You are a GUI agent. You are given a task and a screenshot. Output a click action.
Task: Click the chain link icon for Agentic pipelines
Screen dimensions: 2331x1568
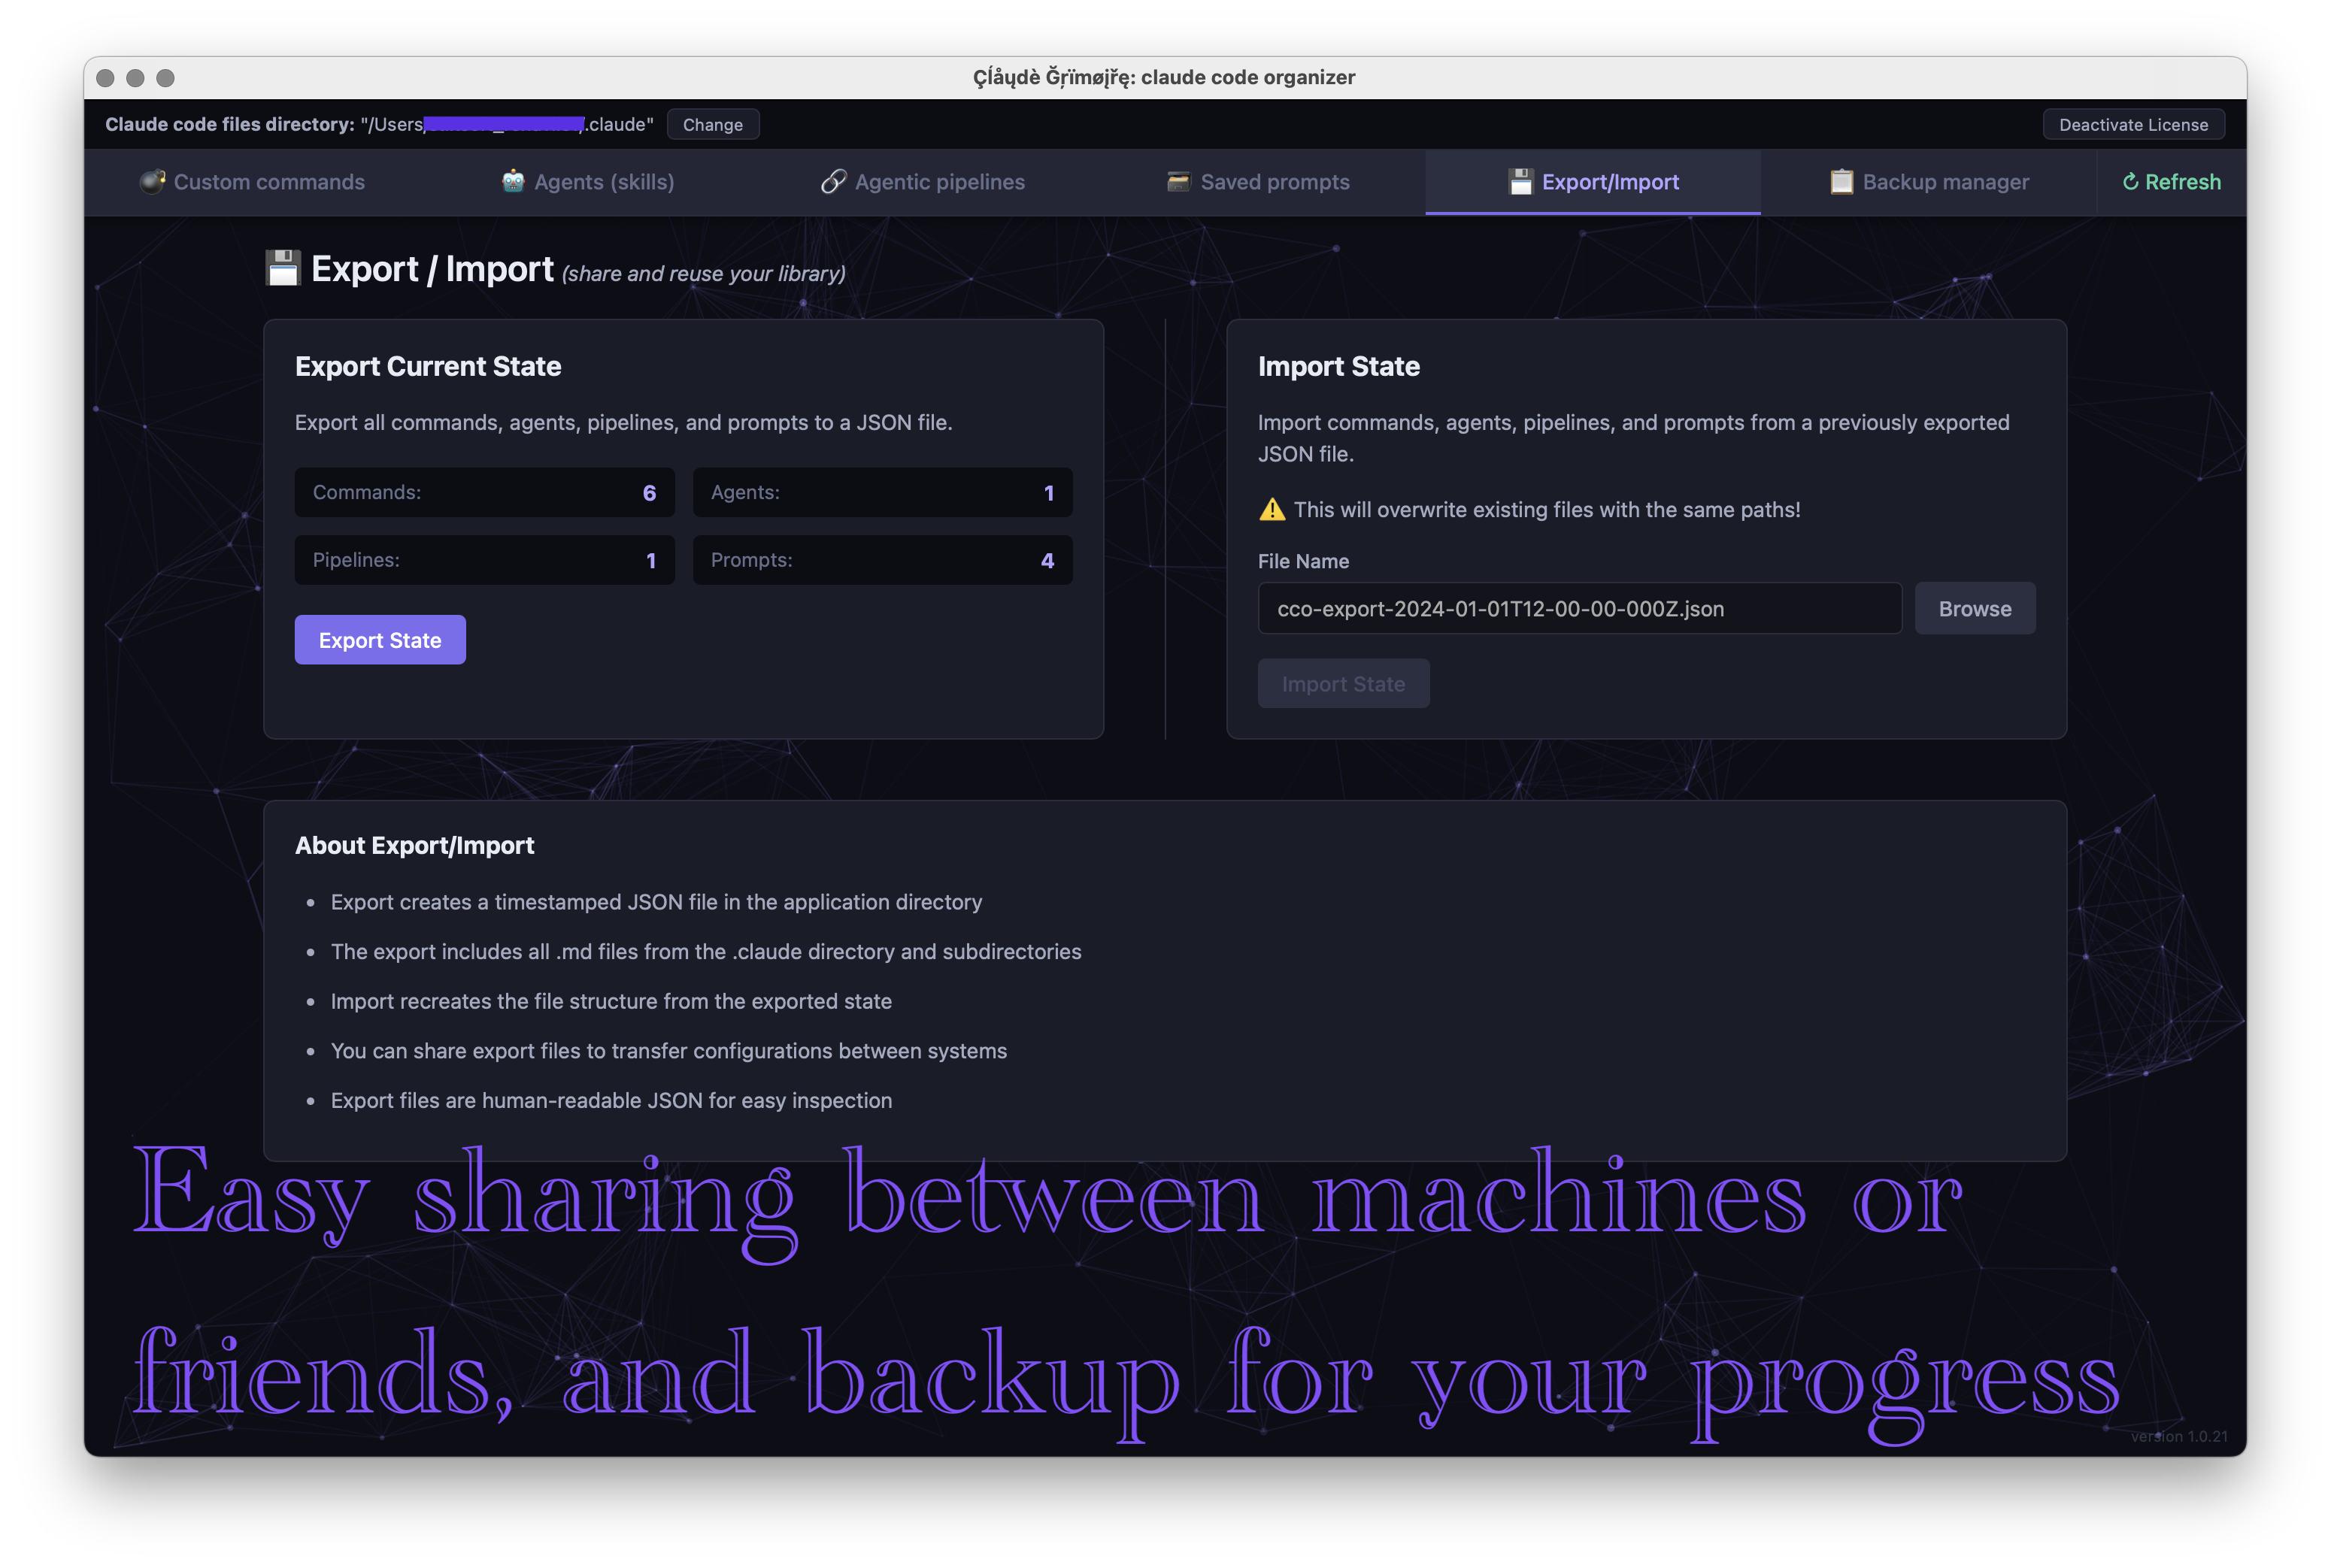tap(833, 182)
